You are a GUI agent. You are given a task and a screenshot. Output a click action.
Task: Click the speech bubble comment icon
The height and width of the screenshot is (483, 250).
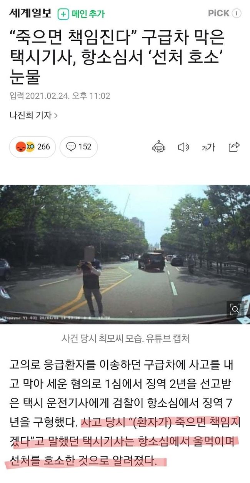pos(71,147)
